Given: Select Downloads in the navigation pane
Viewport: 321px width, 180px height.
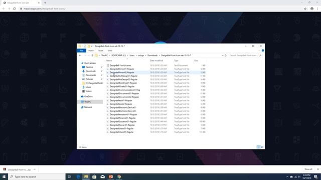Looking at the screenshot, I should (90, 71).
